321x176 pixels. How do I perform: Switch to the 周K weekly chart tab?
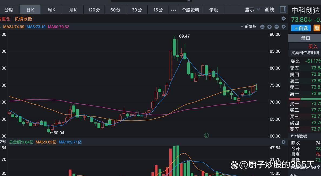pyautogui.click(x=51, y=10)
